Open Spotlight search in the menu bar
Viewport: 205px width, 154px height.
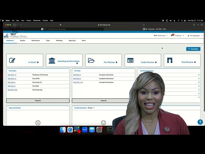pos(182,21)
